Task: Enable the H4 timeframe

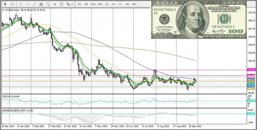Action: coord(113,4)
